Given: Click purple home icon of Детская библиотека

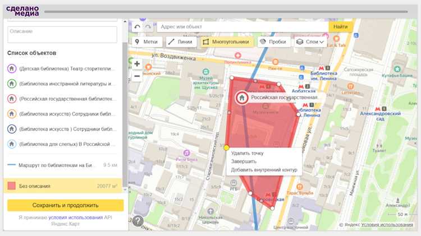Looking at the screenshot, I should click(x=12, y=68).
